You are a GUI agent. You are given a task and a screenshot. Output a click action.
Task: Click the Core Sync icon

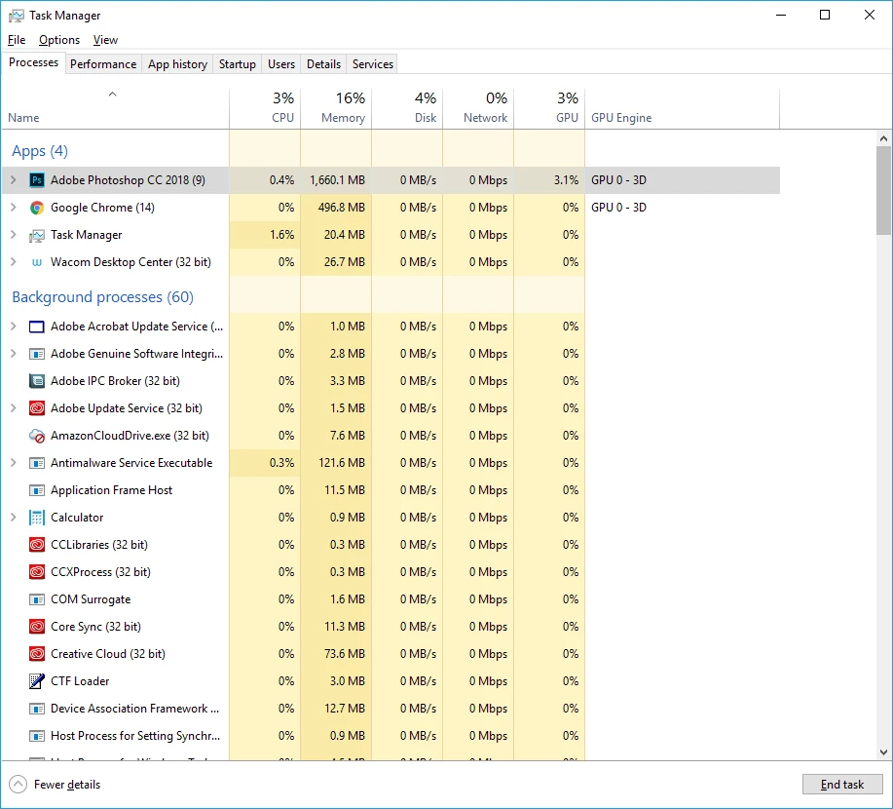(36, 627)
